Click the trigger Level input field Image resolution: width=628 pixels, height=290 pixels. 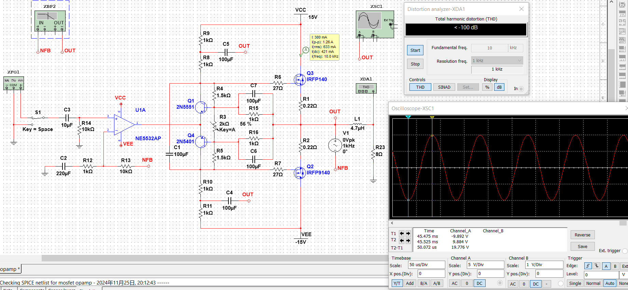click(x=601, y=274)
